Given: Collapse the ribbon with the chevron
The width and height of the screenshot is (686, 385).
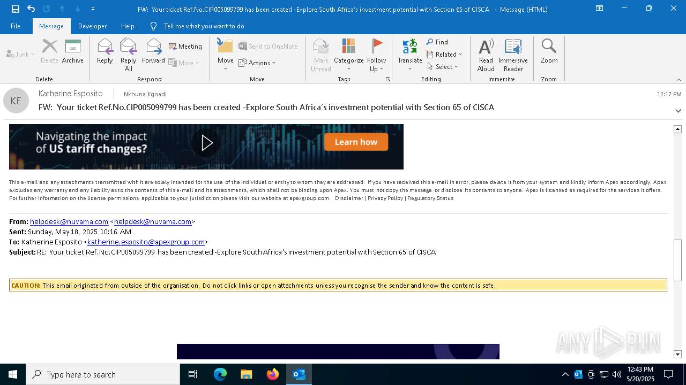Looking at the screenshot, I should pyautogui.click(x=678, y=80).
